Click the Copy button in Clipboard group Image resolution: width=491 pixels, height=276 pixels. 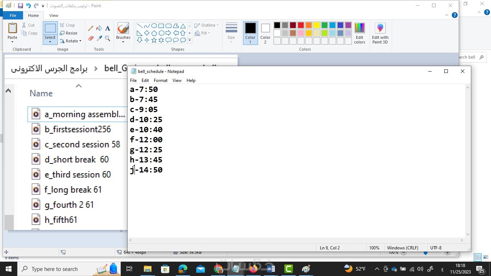[x=29, y=33]
